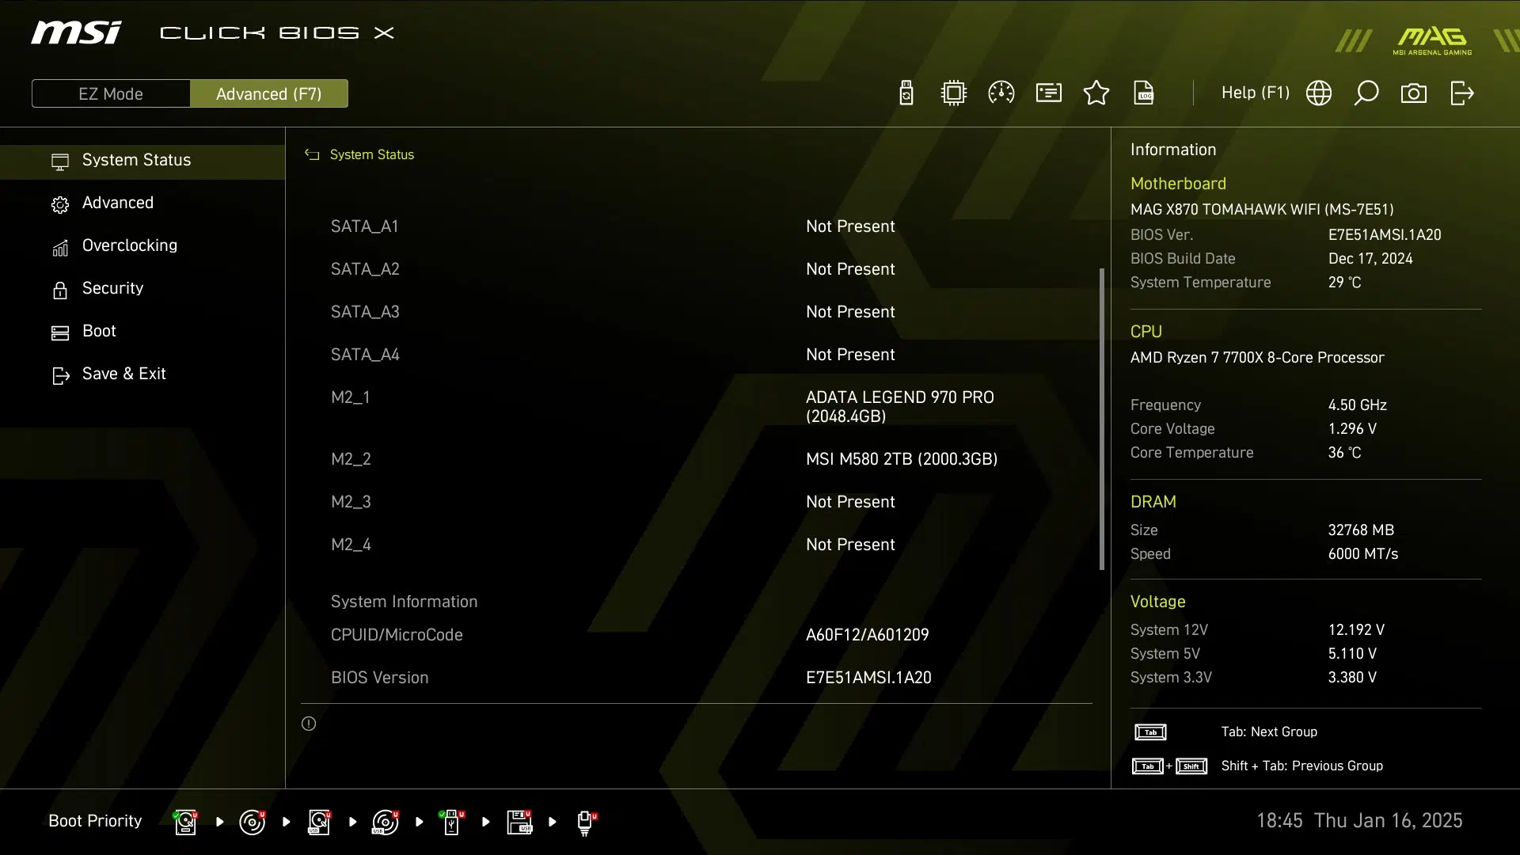
Task: Click AMD Ryzen 7 7700X processor name
Action: pyautogui.click(x=1257, y=358)
